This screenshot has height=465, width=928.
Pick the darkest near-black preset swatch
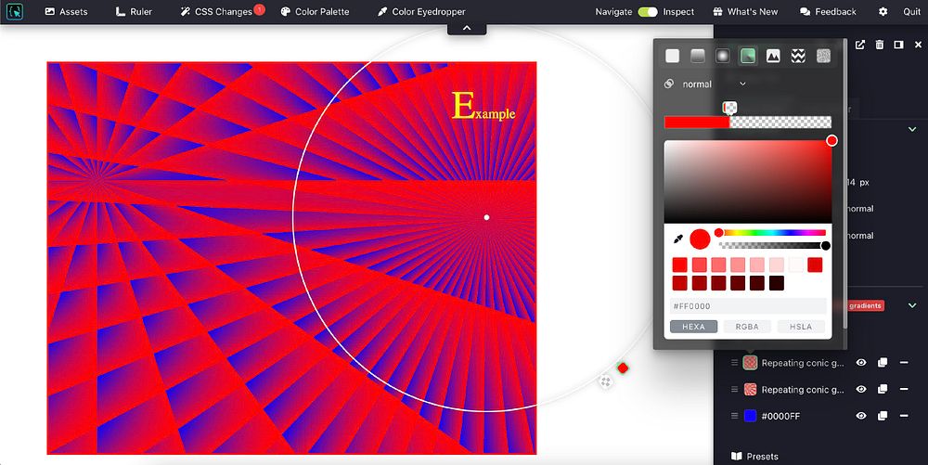click(x=777, y=283)
